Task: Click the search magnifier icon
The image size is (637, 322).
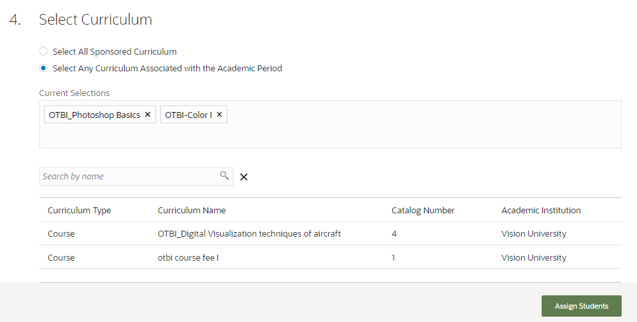Action: (225, 176)
